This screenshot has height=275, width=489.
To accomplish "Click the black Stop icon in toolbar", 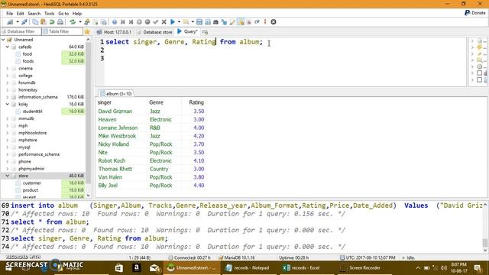I will click(274, 22).
